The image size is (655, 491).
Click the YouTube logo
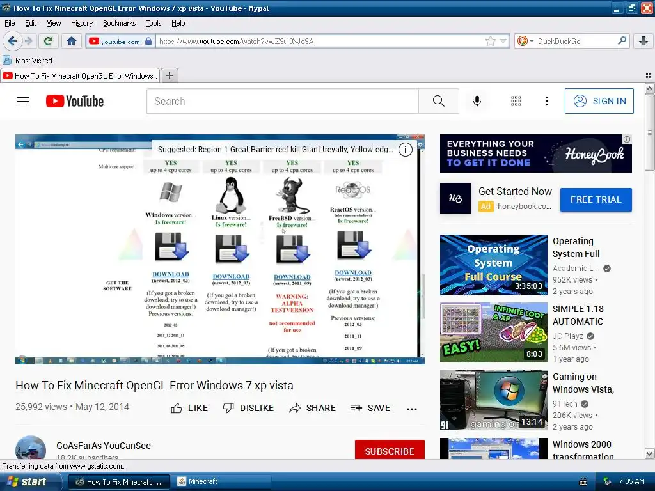point(75,101)
